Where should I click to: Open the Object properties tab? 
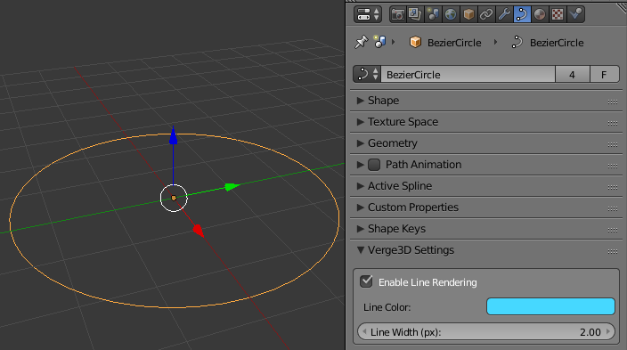pos(468,14)
